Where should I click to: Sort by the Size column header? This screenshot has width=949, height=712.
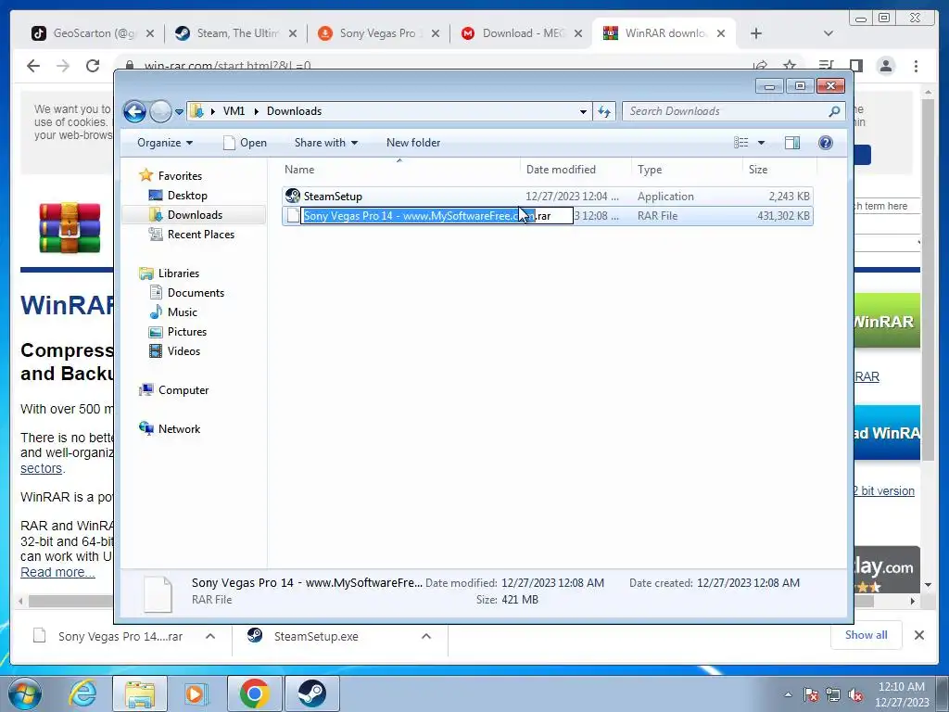(x=779, y=170)
